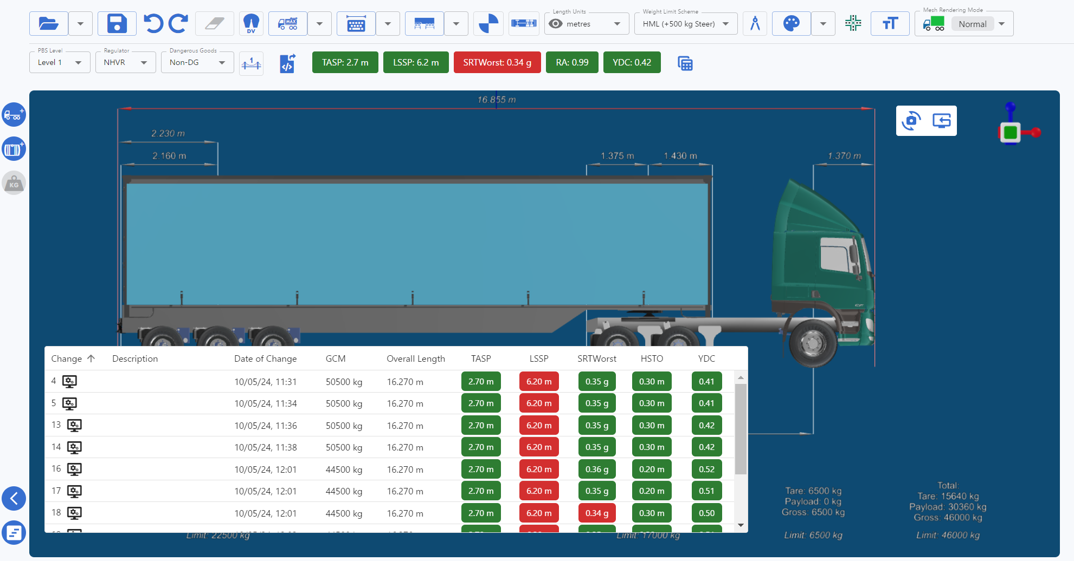The height and width of the screenshot is (561, 1074).
Task: Select the compass divider measuring tool
Action: (x=755, y=24)
